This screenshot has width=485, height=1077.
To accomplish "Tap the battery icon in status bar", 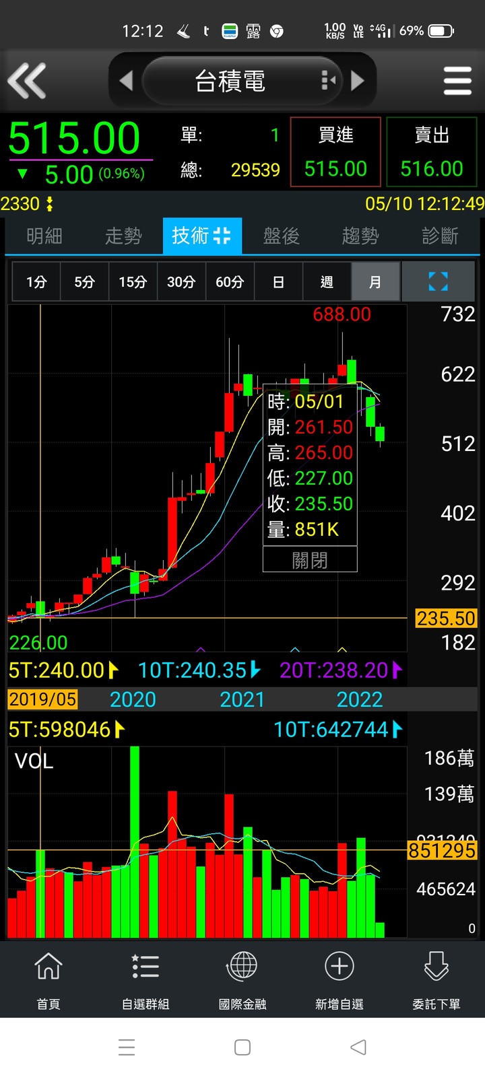I will pyautogui.click(x=441, y=31).
